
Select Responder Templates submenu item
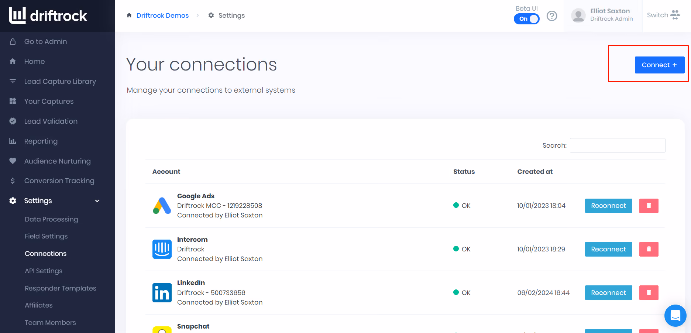click(x=61, y=288)
